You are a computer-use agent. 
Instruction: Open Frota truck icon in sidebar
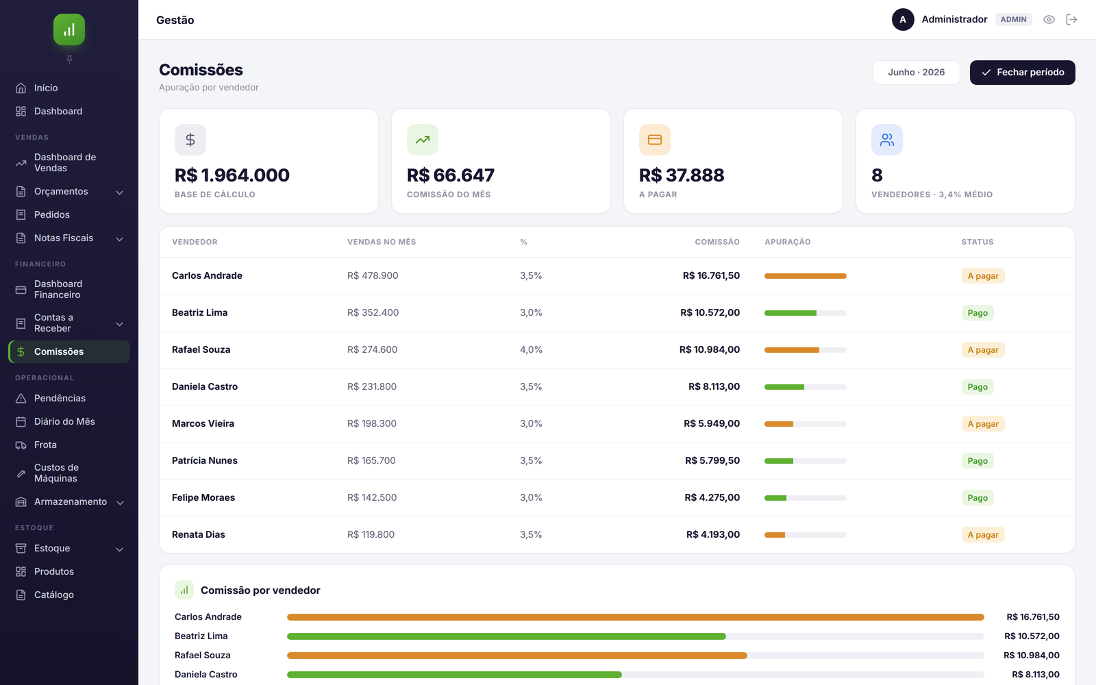point(21,445)
